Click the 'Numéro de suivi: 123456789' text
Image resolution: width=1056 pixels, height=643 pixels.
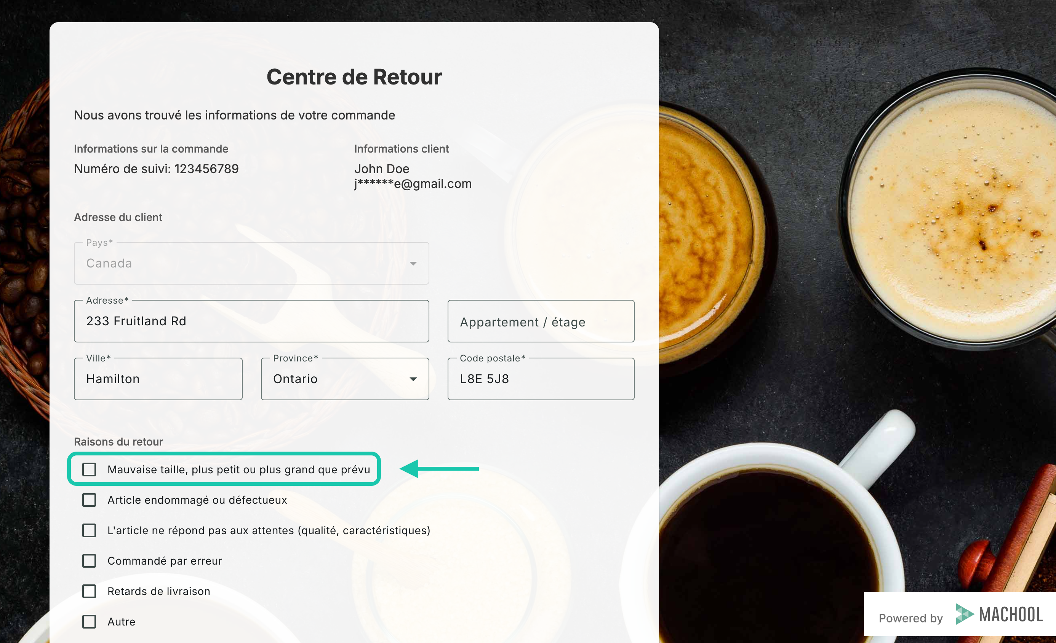tap(157, 169)
